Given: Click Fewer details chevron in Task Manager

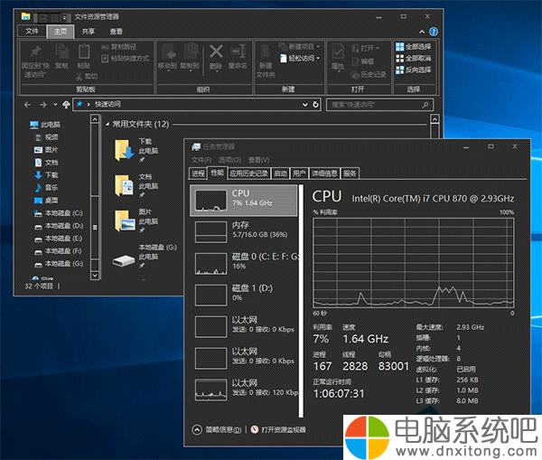Looking at the screenshot, I should [197, 429].
